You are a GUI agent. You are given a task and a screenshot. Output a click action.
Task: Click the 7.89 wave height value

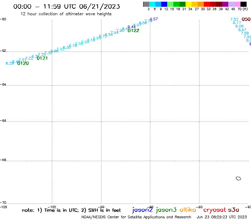(245, 33)
